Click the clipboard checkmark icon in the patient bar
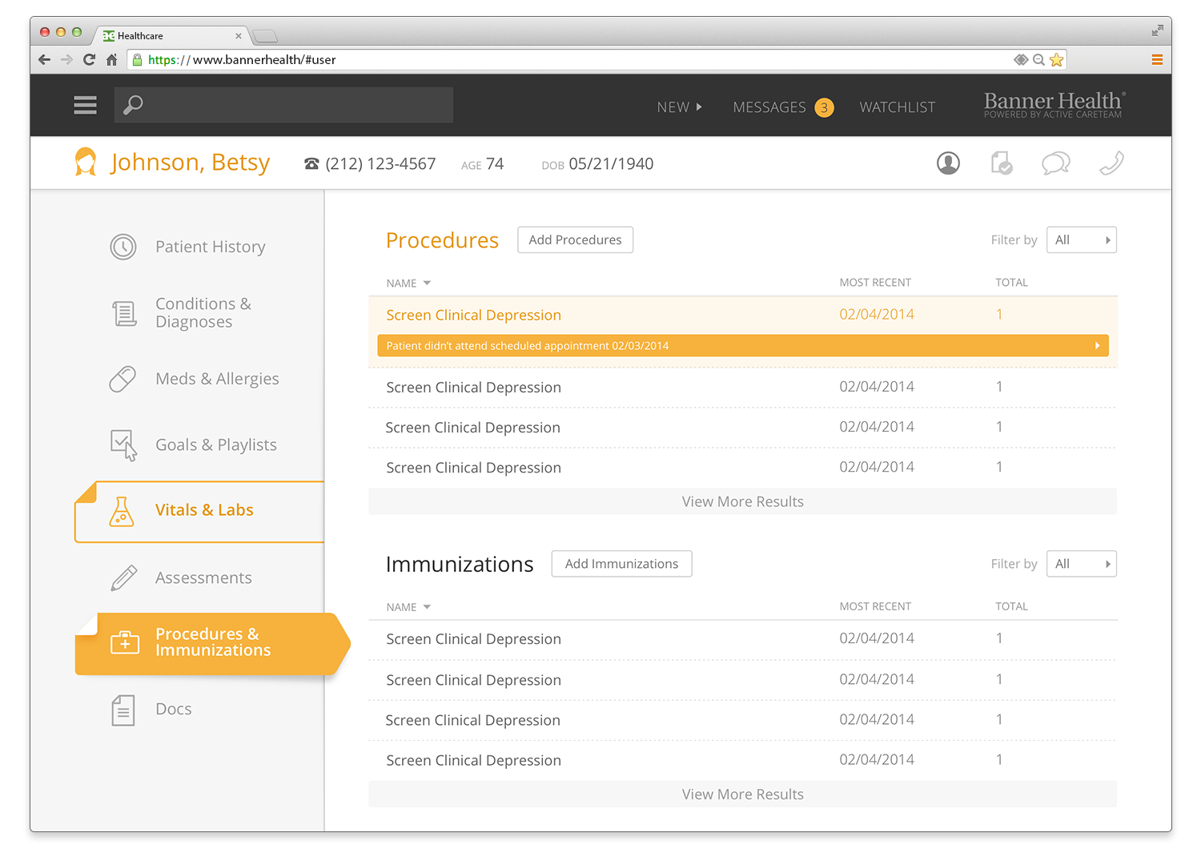Viewport: 1201px width, 857px height. tap(1002, 163)
